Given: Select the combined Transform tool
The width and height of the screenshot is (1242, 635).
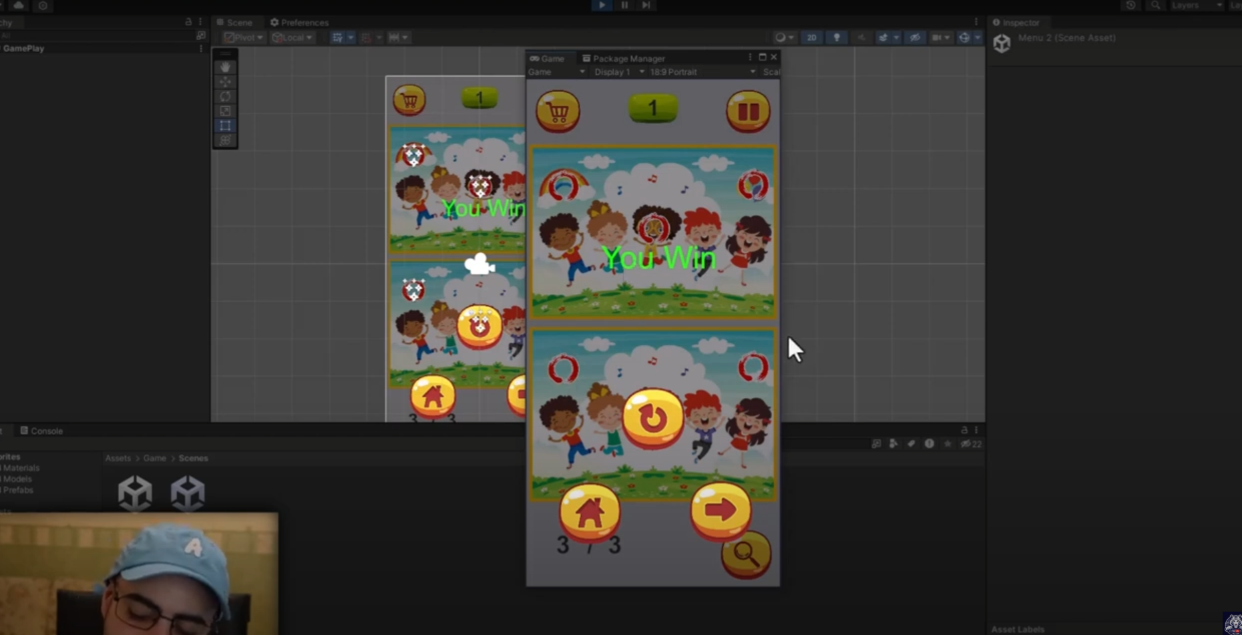Looking at the screenshot, I should click(x=225, y=140).
